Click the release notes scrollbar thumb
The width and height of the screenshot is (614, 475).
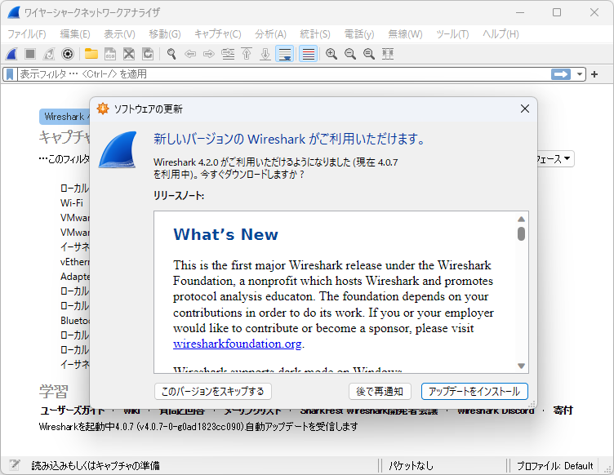(521, 234)
